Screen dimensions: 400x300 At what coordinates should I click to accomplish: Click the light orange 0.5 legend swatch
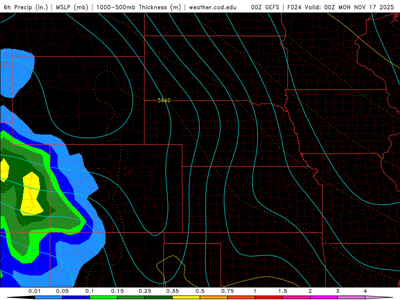(x=214, y=297)
